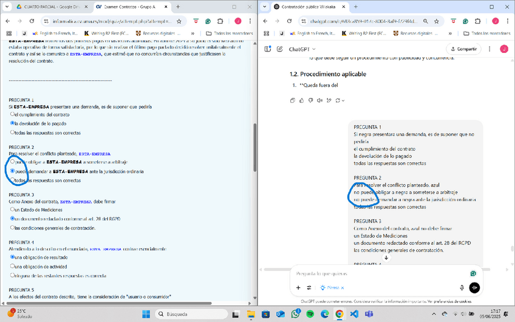Jump to the bottom of the chat with the down arrow

click(x=386, y=258)
